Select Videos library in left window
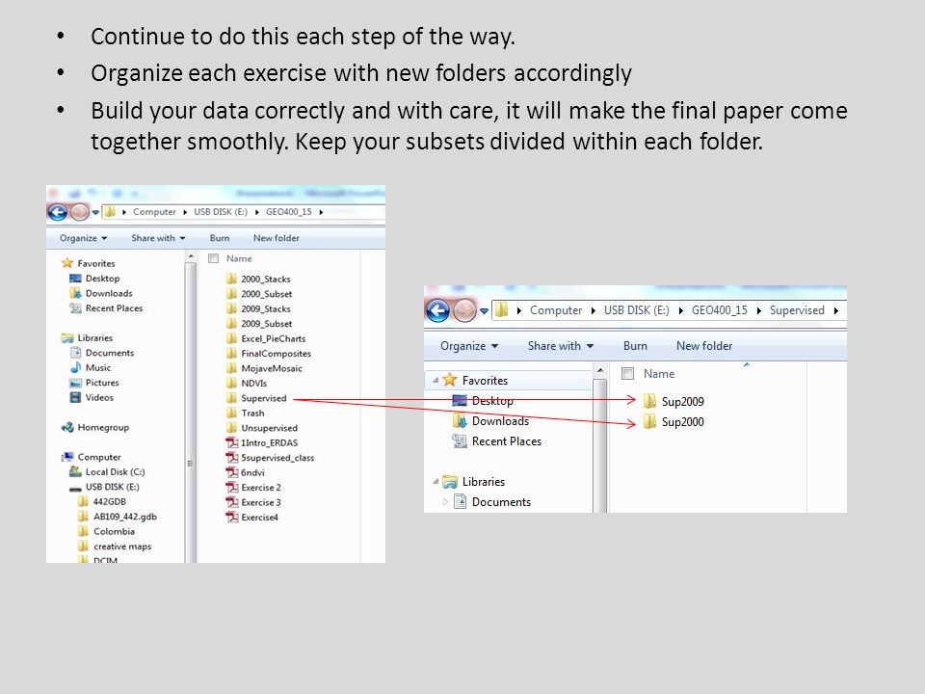 coord(92,397)
